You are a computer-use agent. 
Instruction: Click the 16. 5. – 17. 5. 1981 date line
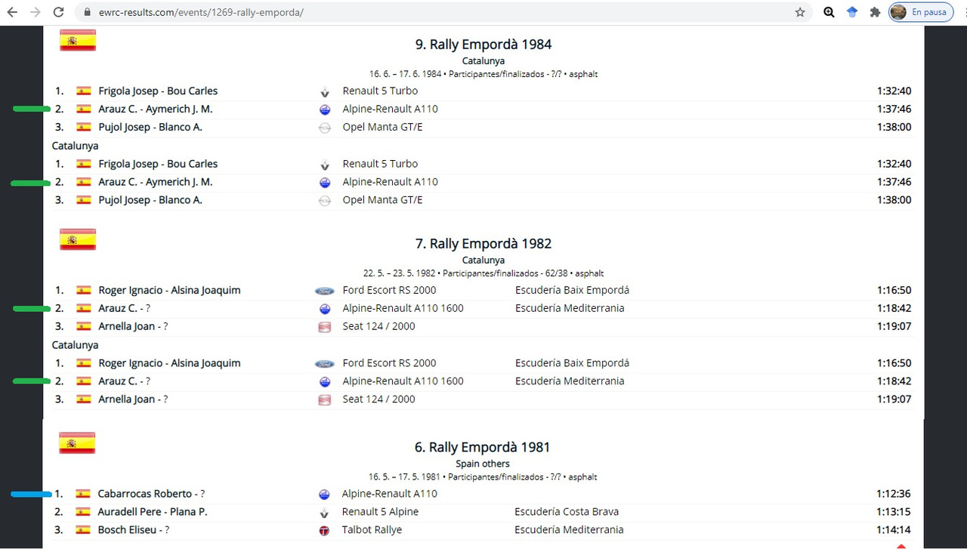[x=483, y=477]
